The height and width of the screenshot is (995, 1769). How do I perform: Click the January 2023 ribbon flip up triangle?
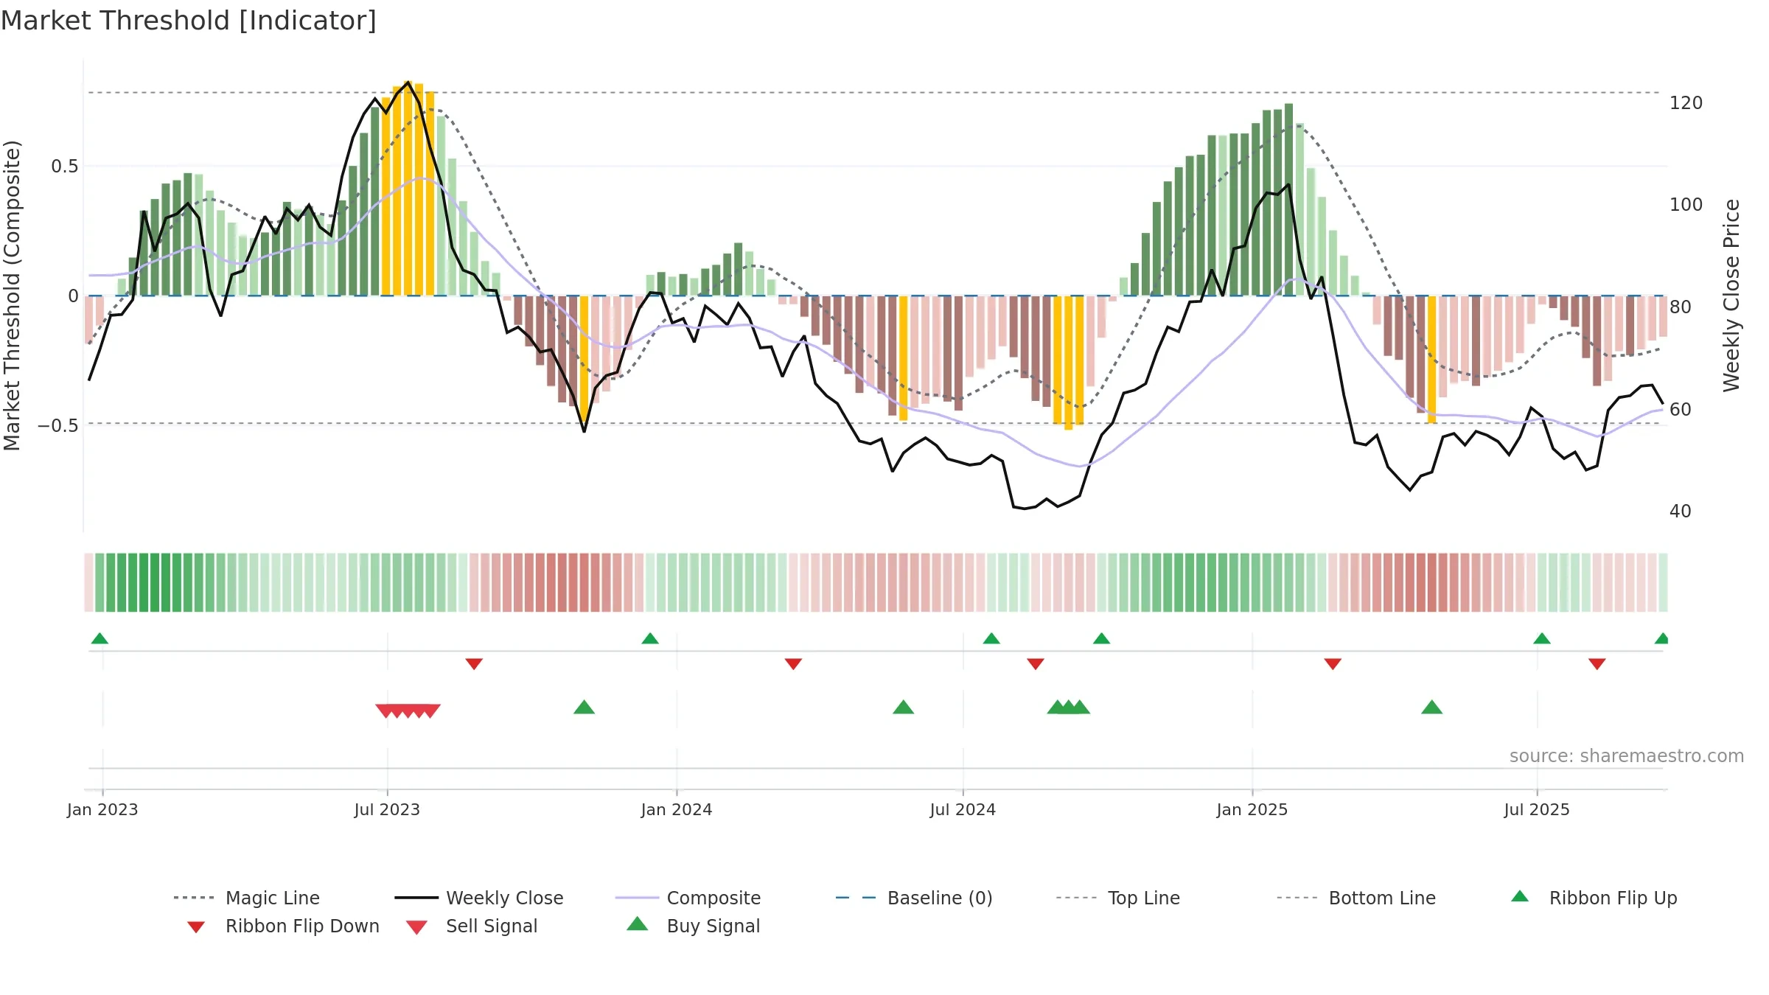coord(100,638)
